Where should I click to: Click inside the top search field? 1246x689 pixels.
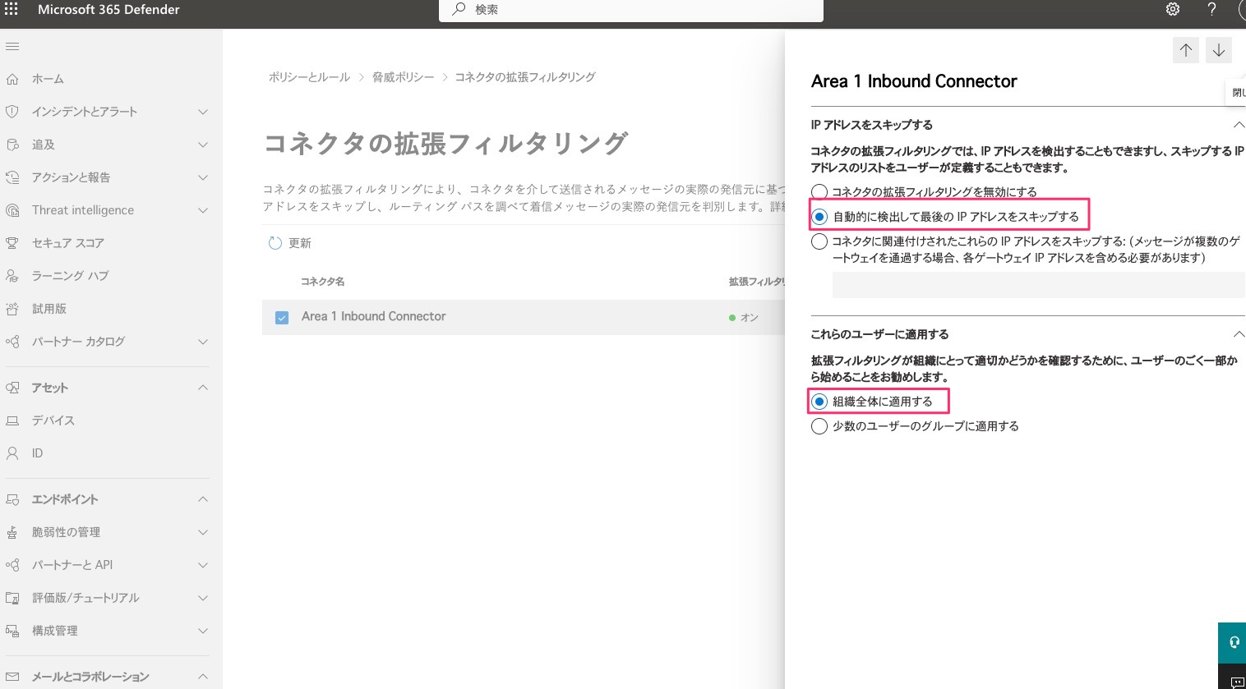pos(631,10)
